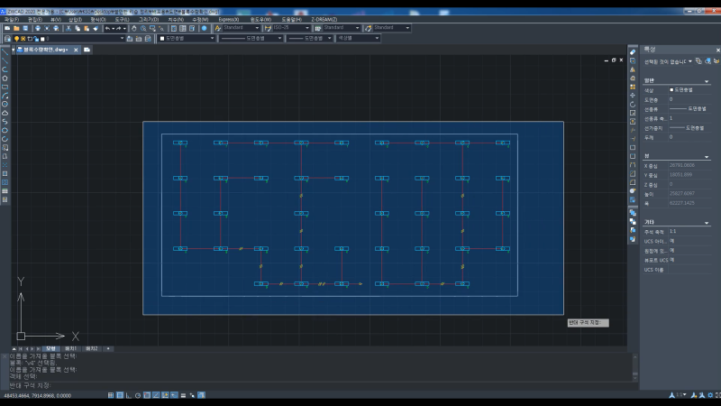The image size is (721, 406).
Task: Toggle Dynamic Input in status bar
Action: click(174, 395)
